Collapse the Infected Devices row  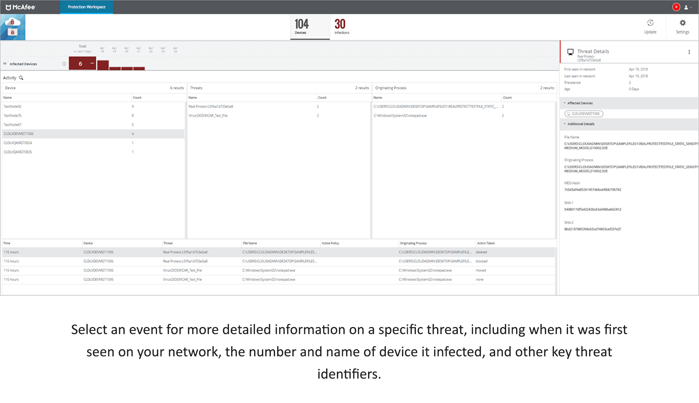click(5, 64)
